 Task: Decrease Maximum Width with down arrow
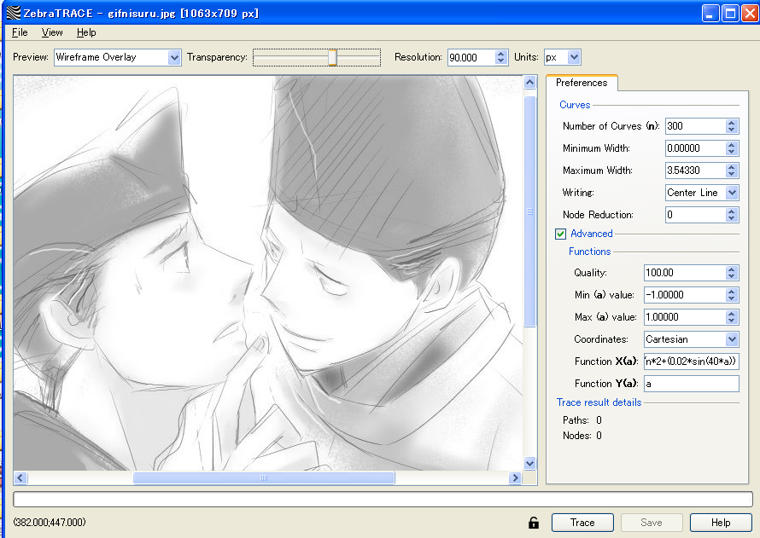point(732,174)
